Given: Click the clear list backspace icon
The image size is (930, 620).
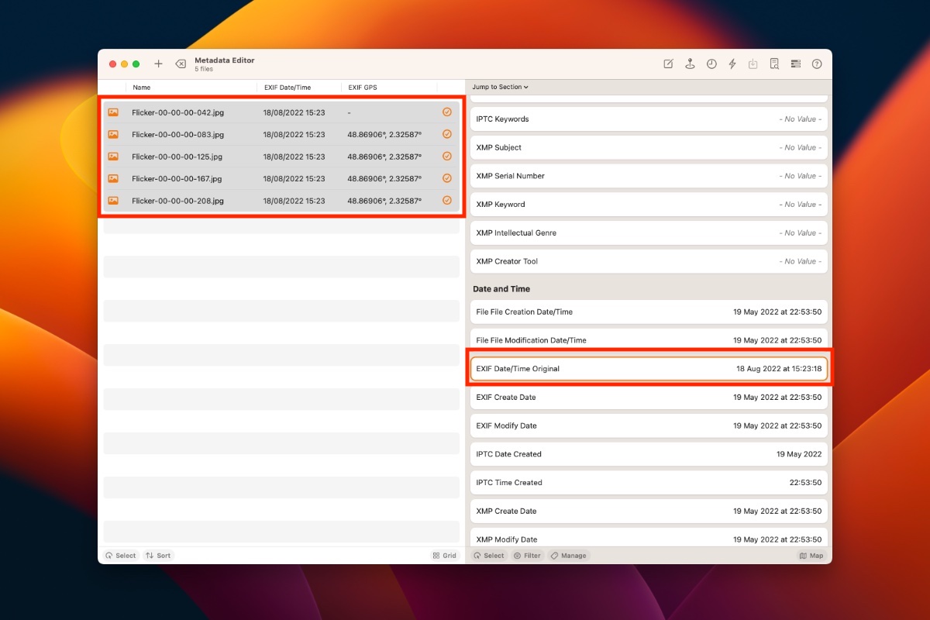Looking at the screenshot, I should [x=180, y=64].
